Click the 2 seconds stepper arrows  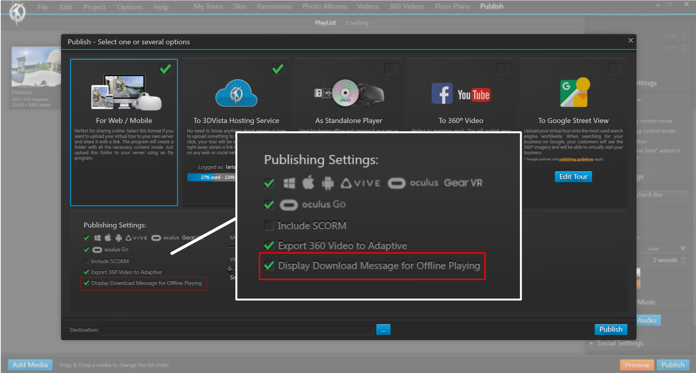[683, 260]
